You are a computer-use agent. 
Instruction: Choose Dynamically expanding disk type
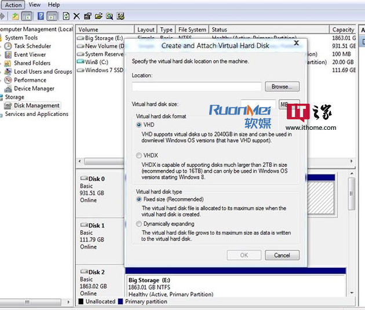pos(138,224)
